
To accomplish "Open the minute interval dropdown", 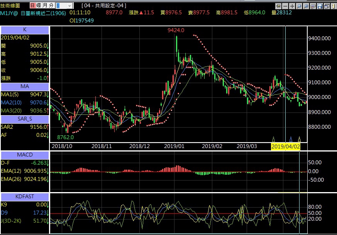I will pyautogui.click(x=69, y=6).
